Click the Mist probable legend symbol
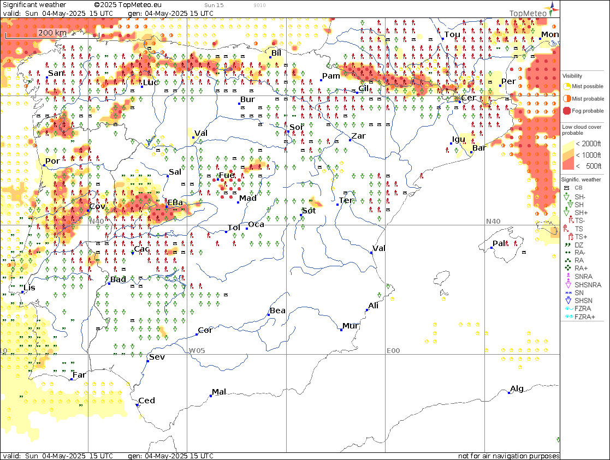 (567, 99)
